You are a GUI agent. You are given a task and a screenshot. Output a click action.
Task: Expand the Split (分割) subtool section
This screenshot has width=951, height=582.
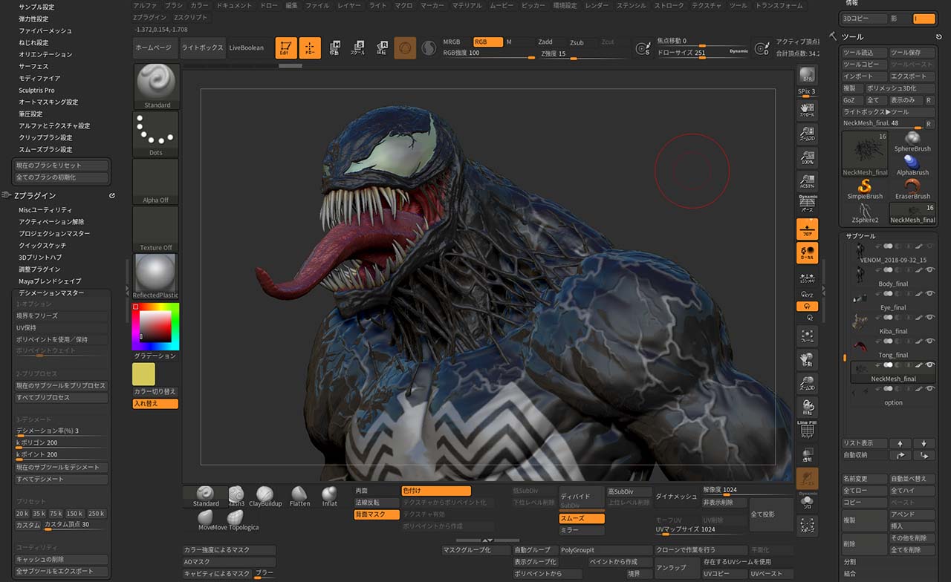point(850,562)
